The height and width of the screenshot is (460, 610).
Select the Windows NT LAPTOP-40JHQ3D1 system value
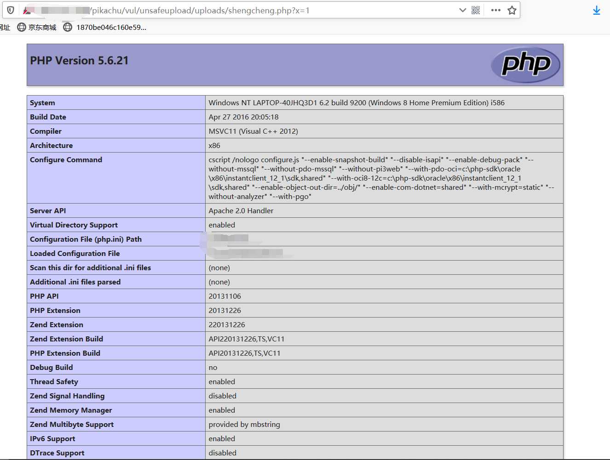(357, 102)
